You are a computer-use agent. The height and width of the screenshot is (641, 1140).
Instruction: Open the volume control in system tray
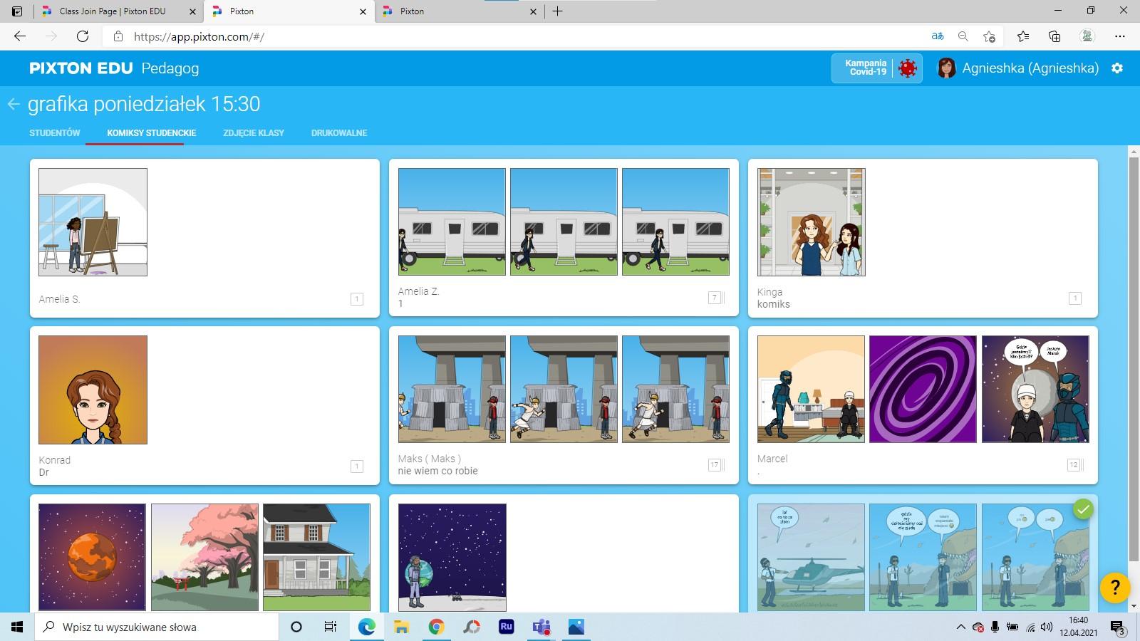pos(1047,627)
